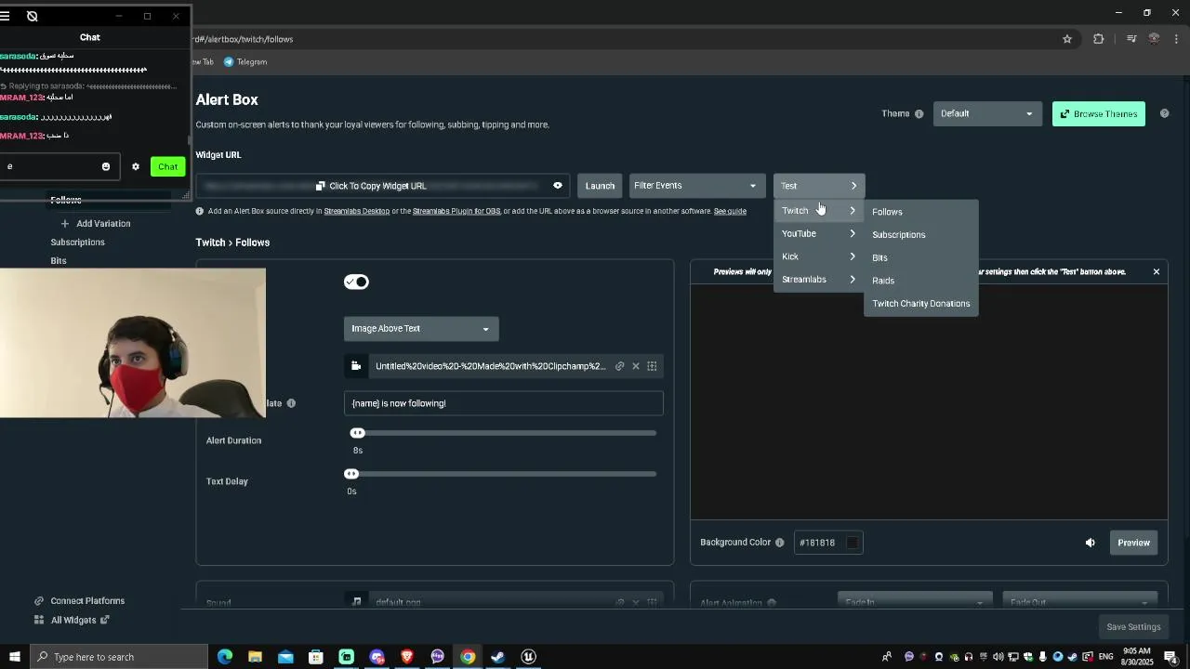Open the browser extensions puzzle icon
1190x669 pixels.
click(x=1099, y=39)
